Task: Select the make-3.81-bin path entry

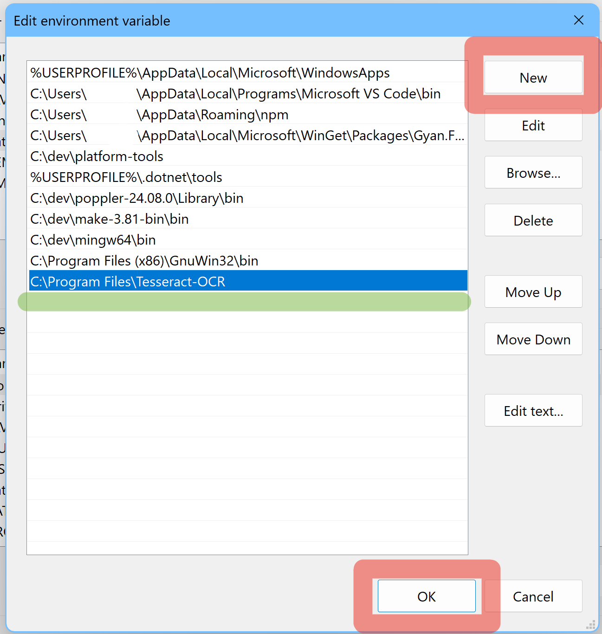Action: point(110,219)
